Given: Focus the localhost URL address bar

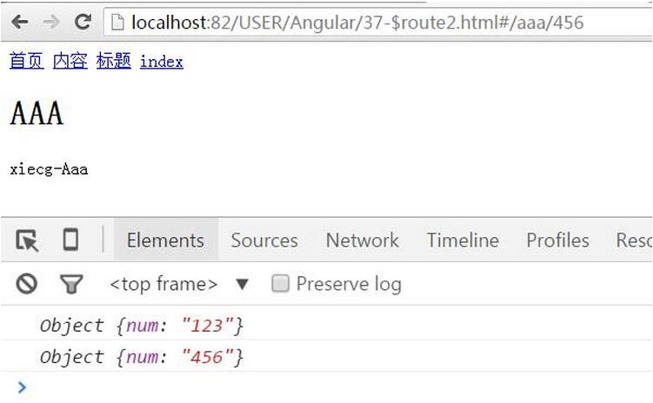Looking at the screenshot, I should pyautogui.click(x=365, y=22).
